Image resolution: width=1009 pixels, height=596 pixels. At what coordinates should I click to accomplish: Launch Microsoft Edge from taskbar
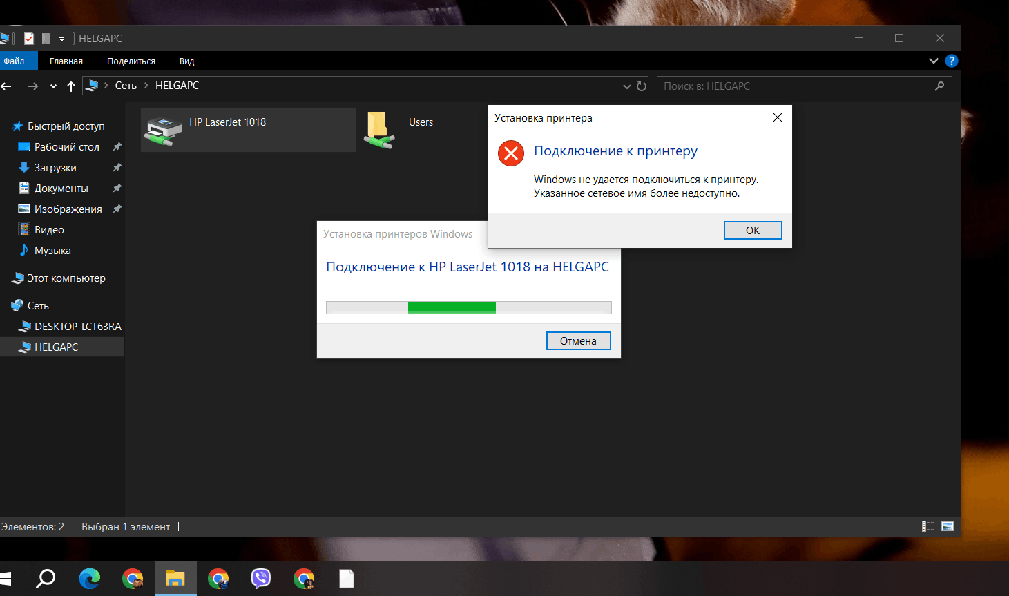click(x=89, y=579)
